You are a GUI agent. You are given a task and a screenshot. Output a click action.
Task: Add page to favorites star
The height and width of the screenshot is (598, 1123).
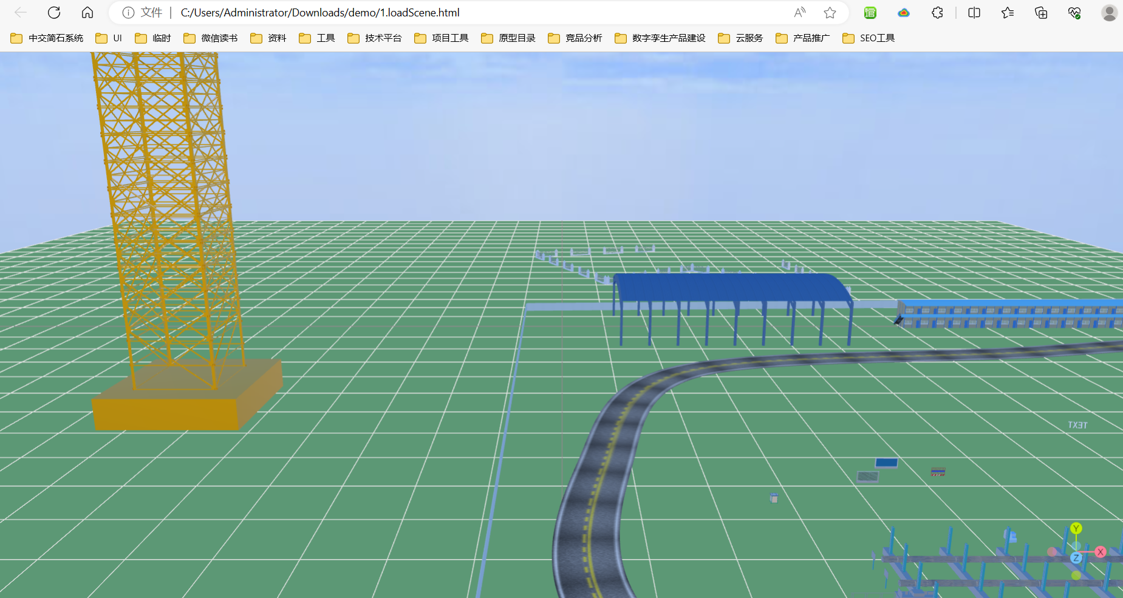(x=830, y=13)
